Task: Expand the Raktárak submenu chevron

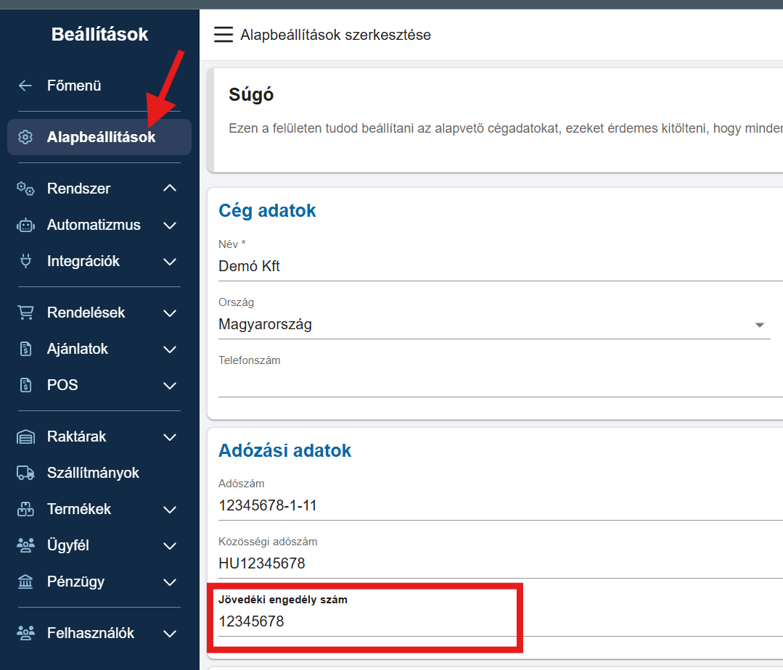Action: tap(170, 437)
